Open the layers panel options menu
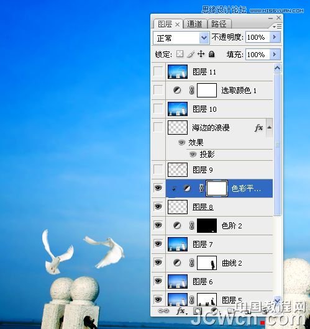310x329 pixels. coord(277,27)
